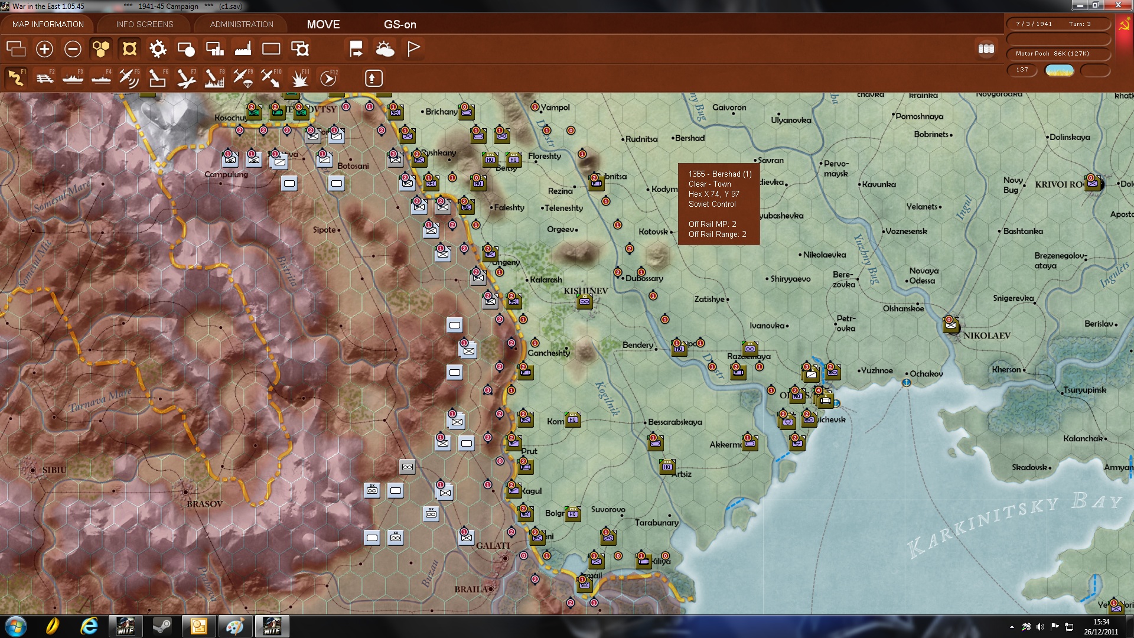The width and height of the screenshot is (1134, 638).
Task: Click the gear-shaped toolbar icon
Action: (158, 49)
